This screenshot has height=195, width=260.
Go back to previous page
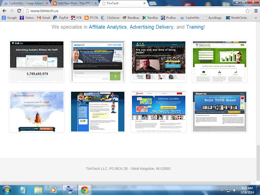pyautogui.click(x=4, y=11)
